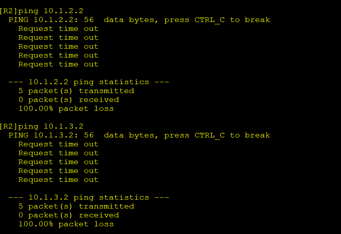
Task: Click "5 packet(s) transmitted" in 10.1.3.2 statistics
Action: tap(76, 207)
